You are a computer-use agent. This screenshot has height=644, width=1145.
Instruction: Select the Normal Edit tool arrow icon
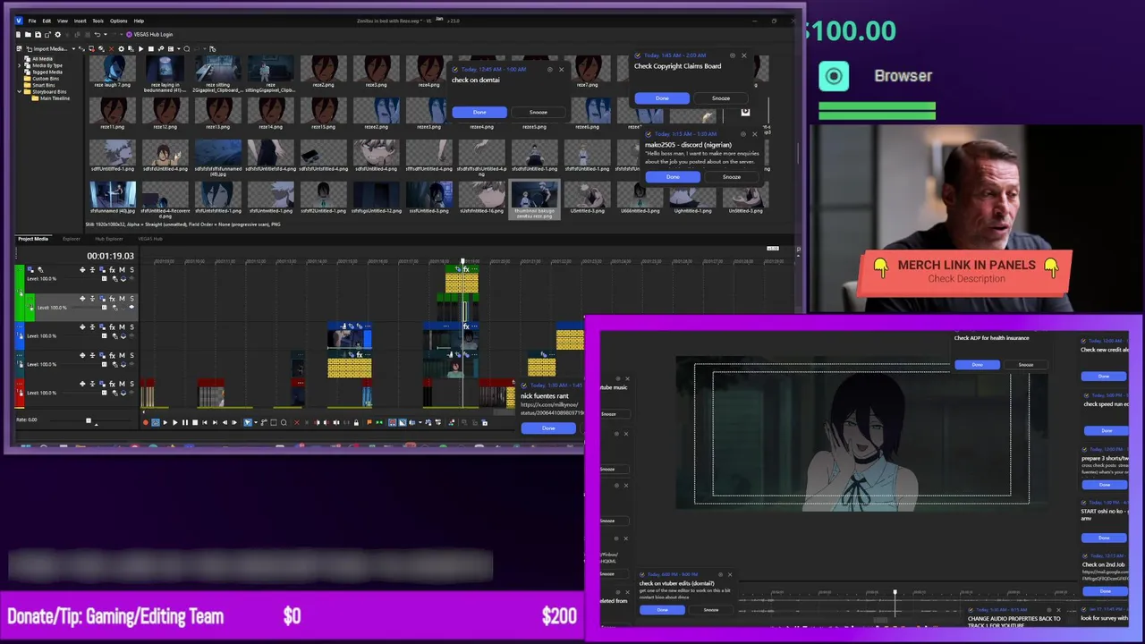click(x=248, y=422)
